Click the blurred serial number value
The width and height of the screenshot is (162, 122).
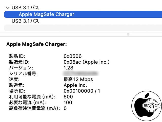[81, 74]
